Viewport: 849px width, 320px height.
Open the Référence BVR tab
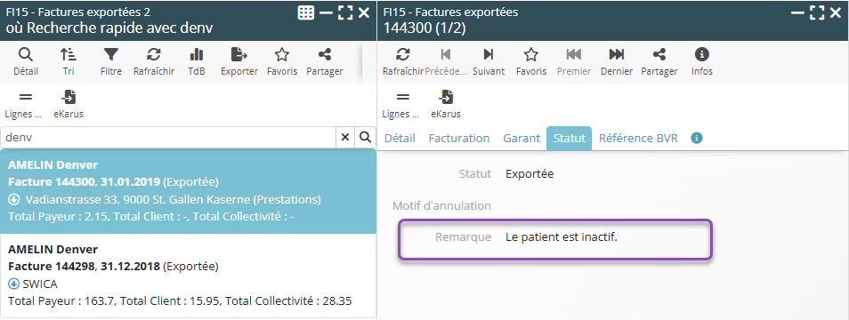(638, 139)
